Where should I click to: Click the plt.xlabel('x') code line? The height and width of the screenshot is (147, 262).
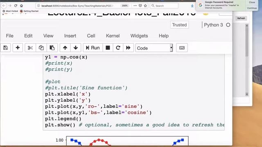[68, 94]
